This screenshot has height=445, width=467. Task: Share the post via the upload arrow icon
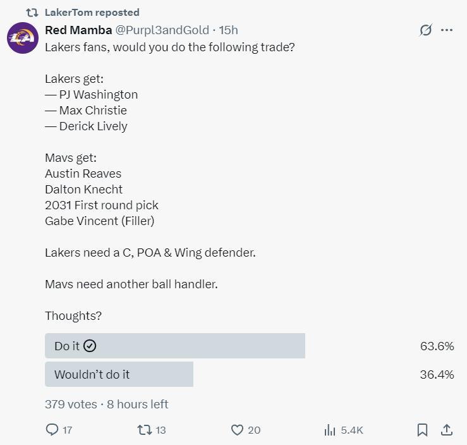click(447, 430)
